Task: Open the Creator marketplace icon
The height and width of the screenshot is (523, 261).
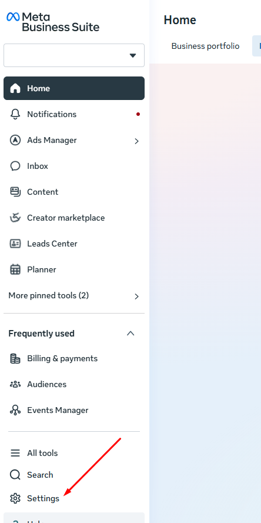Action: (15, 218)
